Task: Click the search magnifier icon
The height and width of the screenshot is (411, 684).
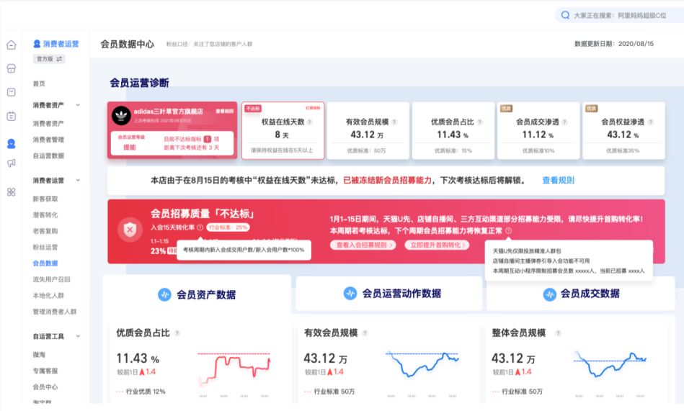Action: [565, 15]
